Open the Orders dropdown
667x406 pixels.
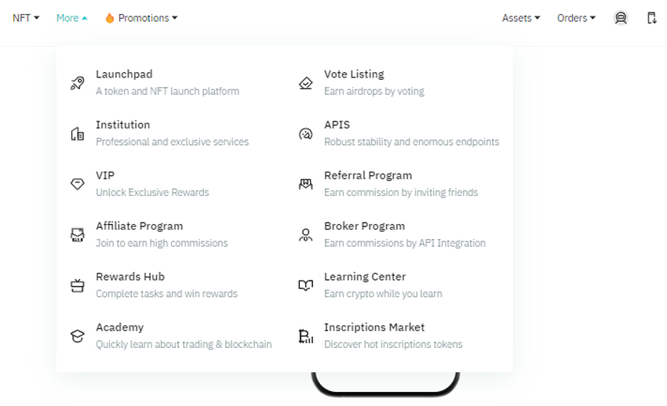576,18
